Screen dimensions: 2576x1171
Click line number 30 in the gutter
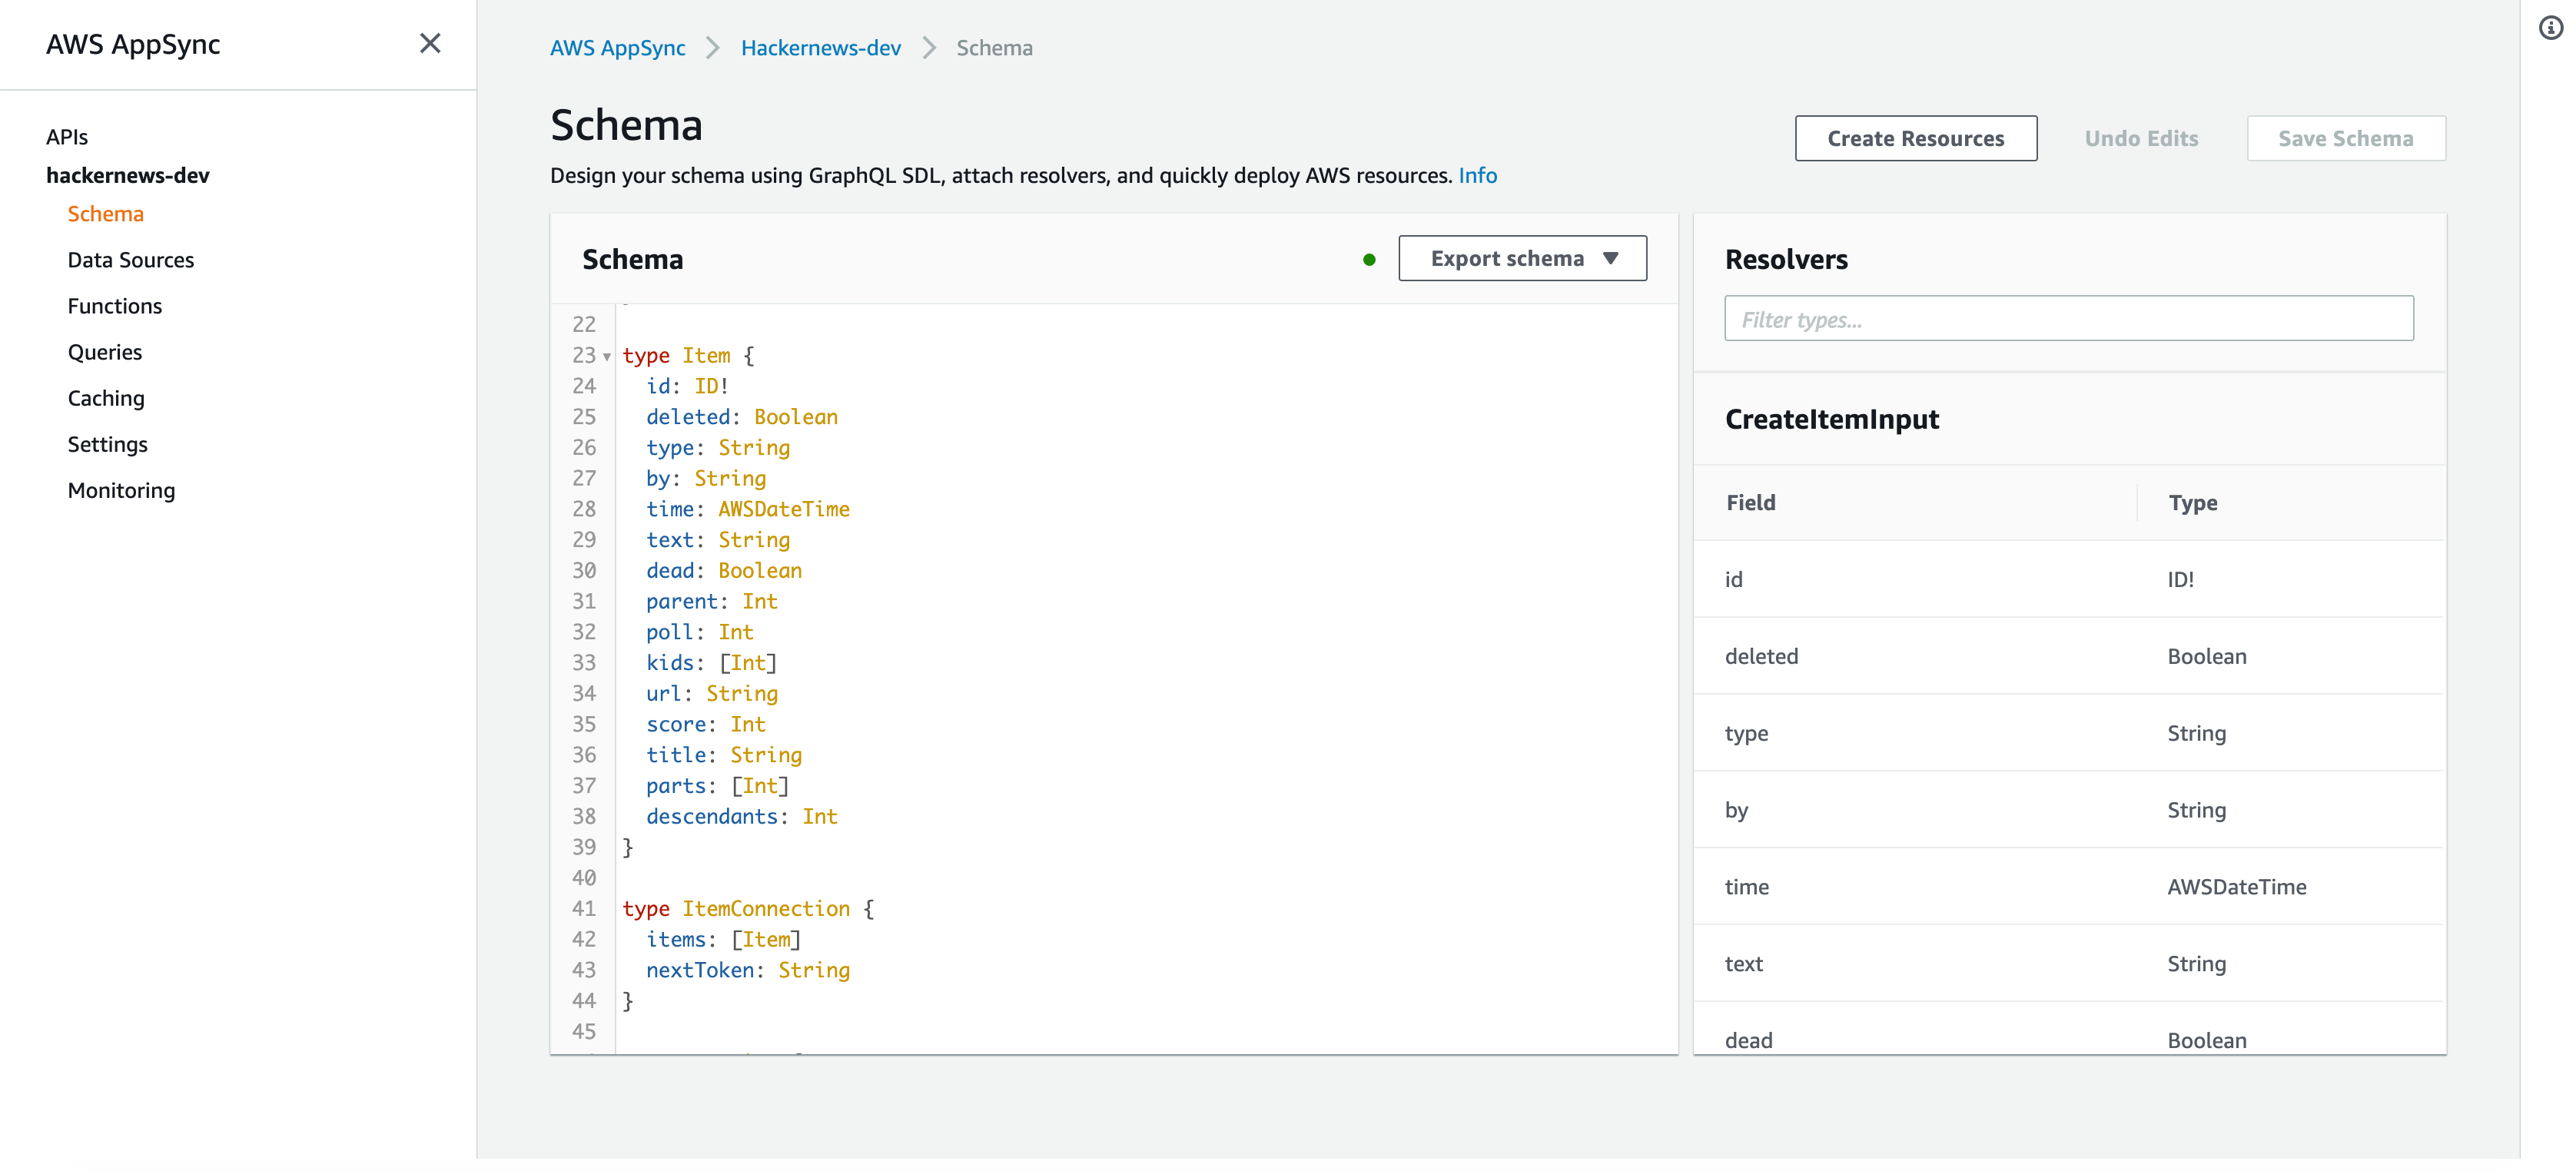tap(584, 571)
